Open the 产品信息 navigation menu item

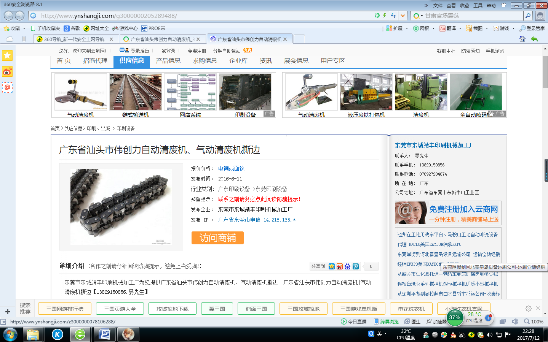168,61
